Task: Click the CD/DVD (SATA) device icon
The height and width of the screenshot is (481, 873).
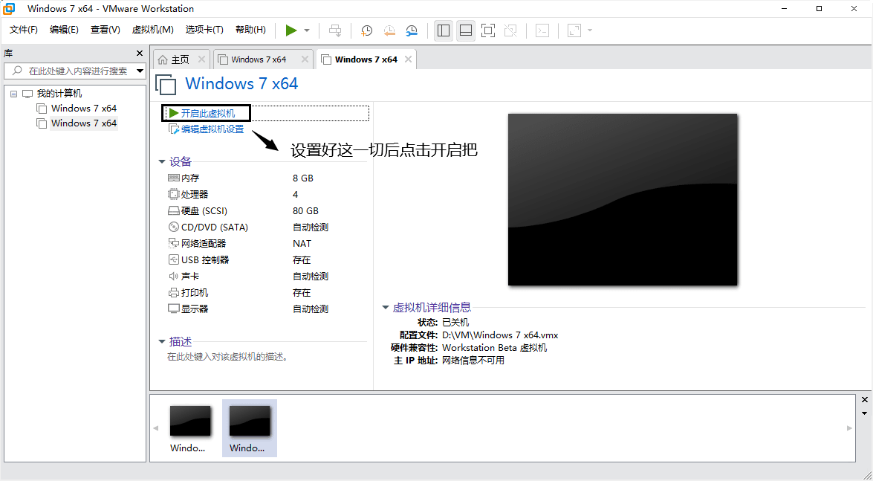Action: (174, 227)
